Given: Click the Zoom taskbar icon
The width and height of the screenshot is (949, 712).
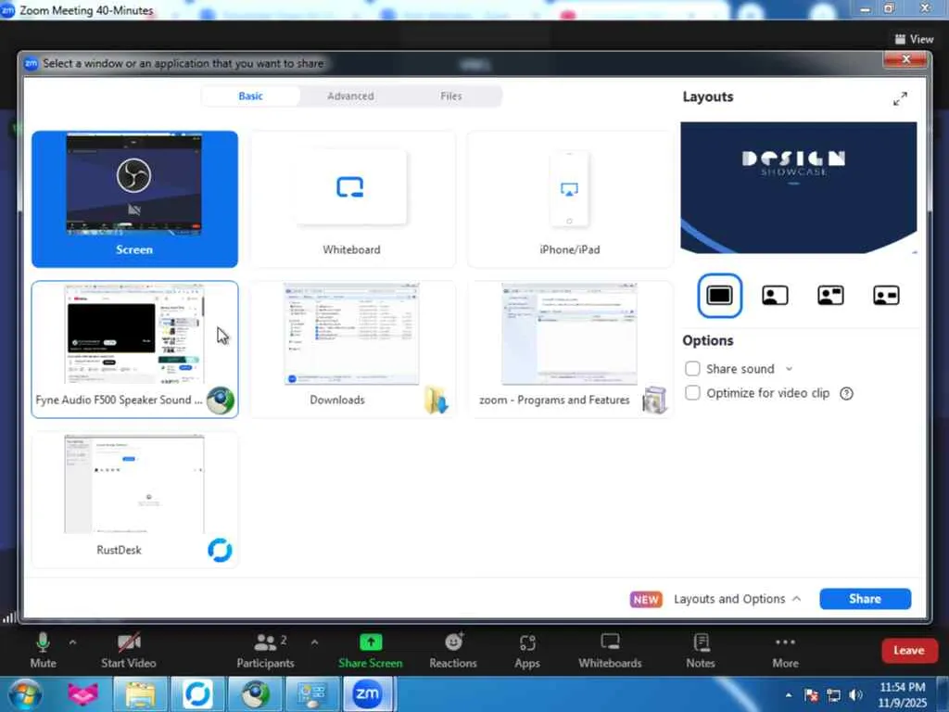Looking at the screenshot, I should point(368,694).
